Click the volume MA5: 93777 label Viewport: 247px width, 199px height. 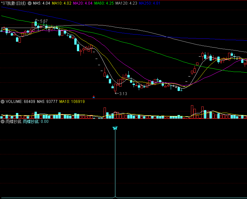(47, 102)
